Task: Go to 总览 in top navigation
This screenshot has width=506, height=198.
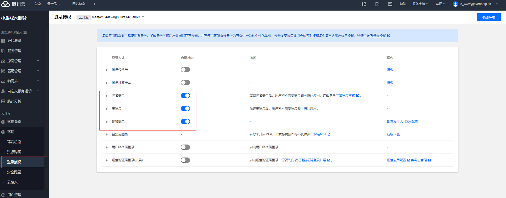Action: 38,4
